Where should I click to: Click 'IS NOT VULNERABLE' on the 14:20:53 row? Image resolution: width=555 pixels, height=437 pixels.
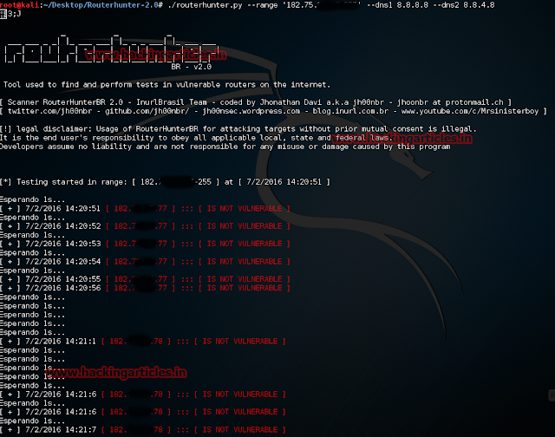click(x=245, y=244)
